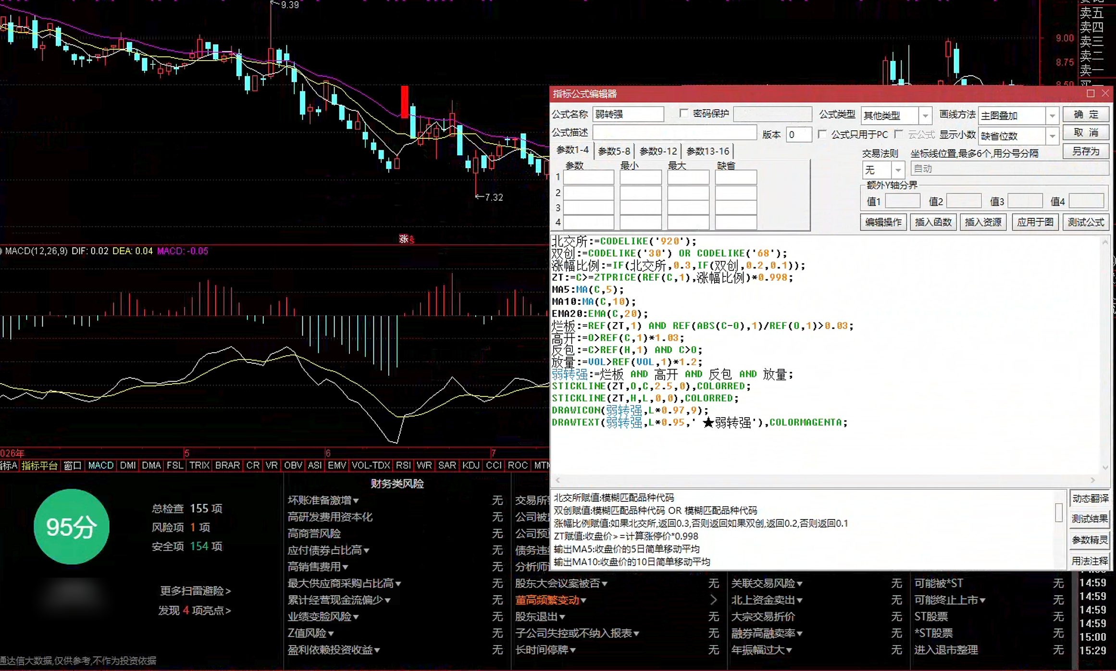The image size is (1116, 671).
Task: Click the 测试公式 button
Action: click(x=1086, y=222)
